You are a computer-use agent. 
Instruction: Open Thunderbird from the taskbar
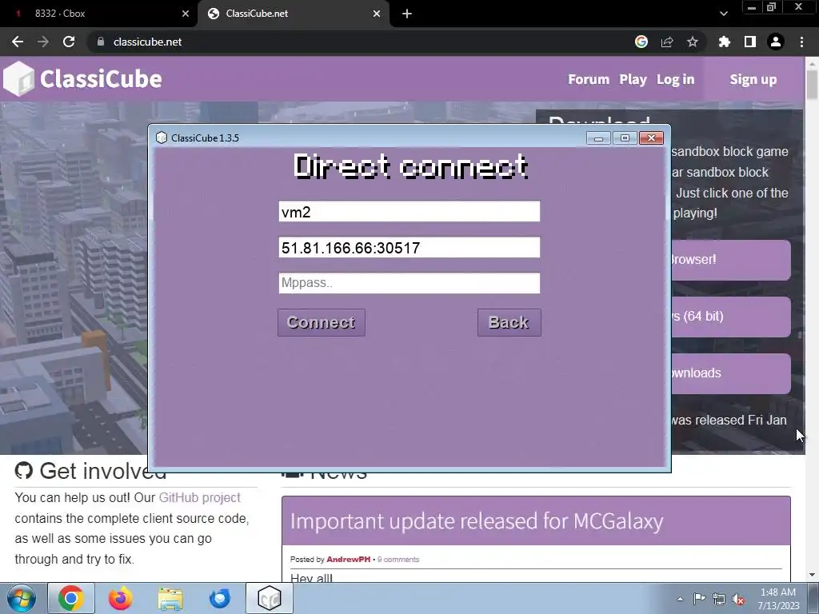(x=220, y=598)
